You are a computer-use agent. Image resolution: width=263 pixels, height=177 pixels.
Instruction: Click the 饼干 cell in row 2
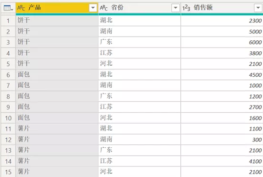pos(57,32)
